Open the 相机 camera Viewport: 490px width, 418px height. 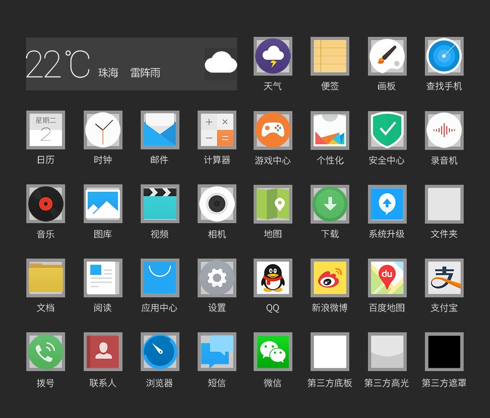[x=216, y=204]
